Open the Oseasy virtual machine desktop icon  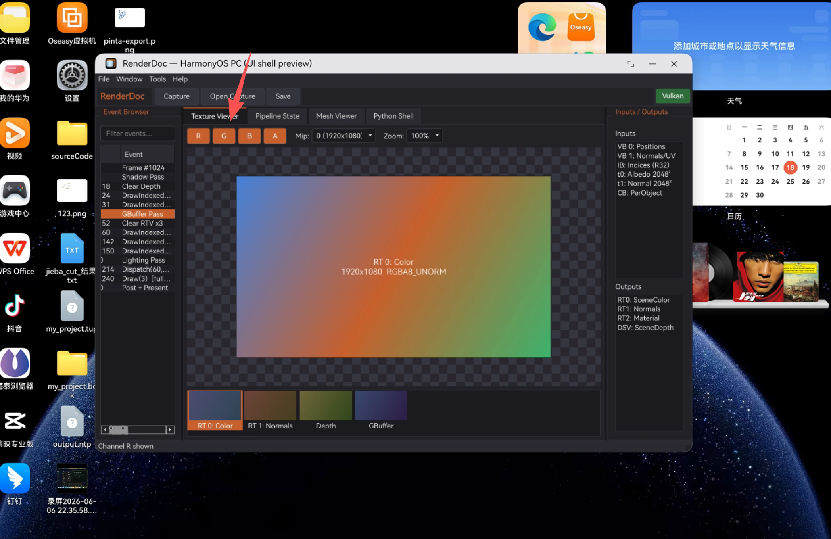[72, 18]
